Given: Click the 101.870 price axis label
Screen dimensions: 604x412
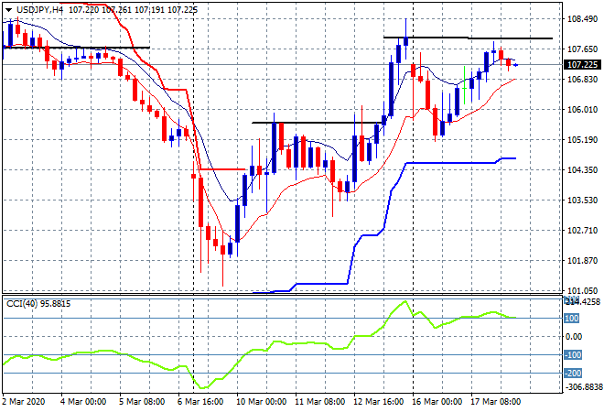Looking at the screenshot, I should click(582, 261).
